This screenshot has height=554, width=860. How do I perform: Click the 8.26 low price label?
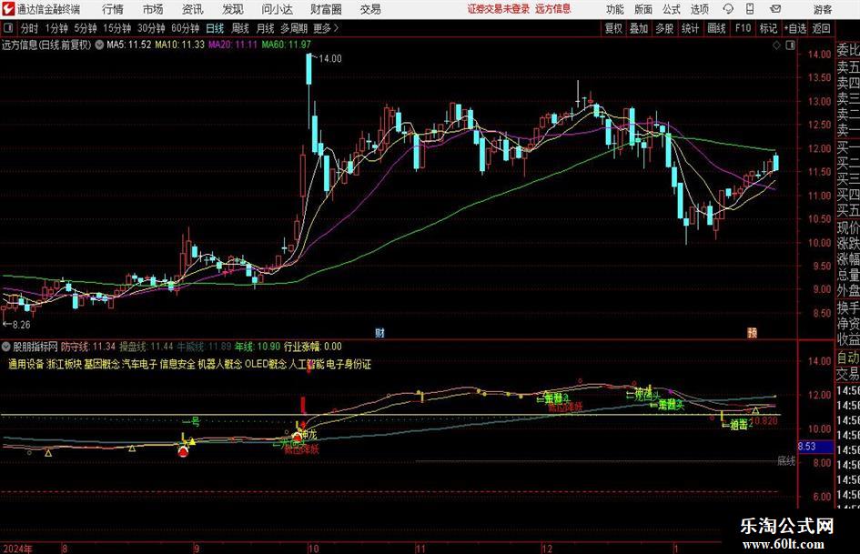21,325
